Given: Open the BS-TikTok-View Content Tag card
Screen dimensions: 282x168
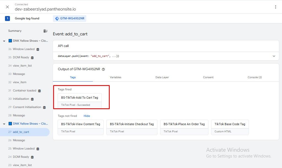Looking at the screenshot, I should [80, 127].
